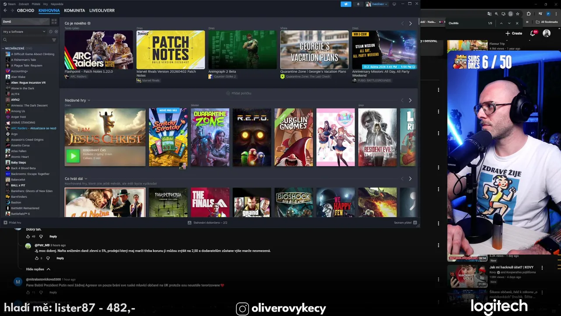Viewport: 561px width, 316px height.
Task: Open YouTube notifications bell in browser
Action: tap(533, 33)
